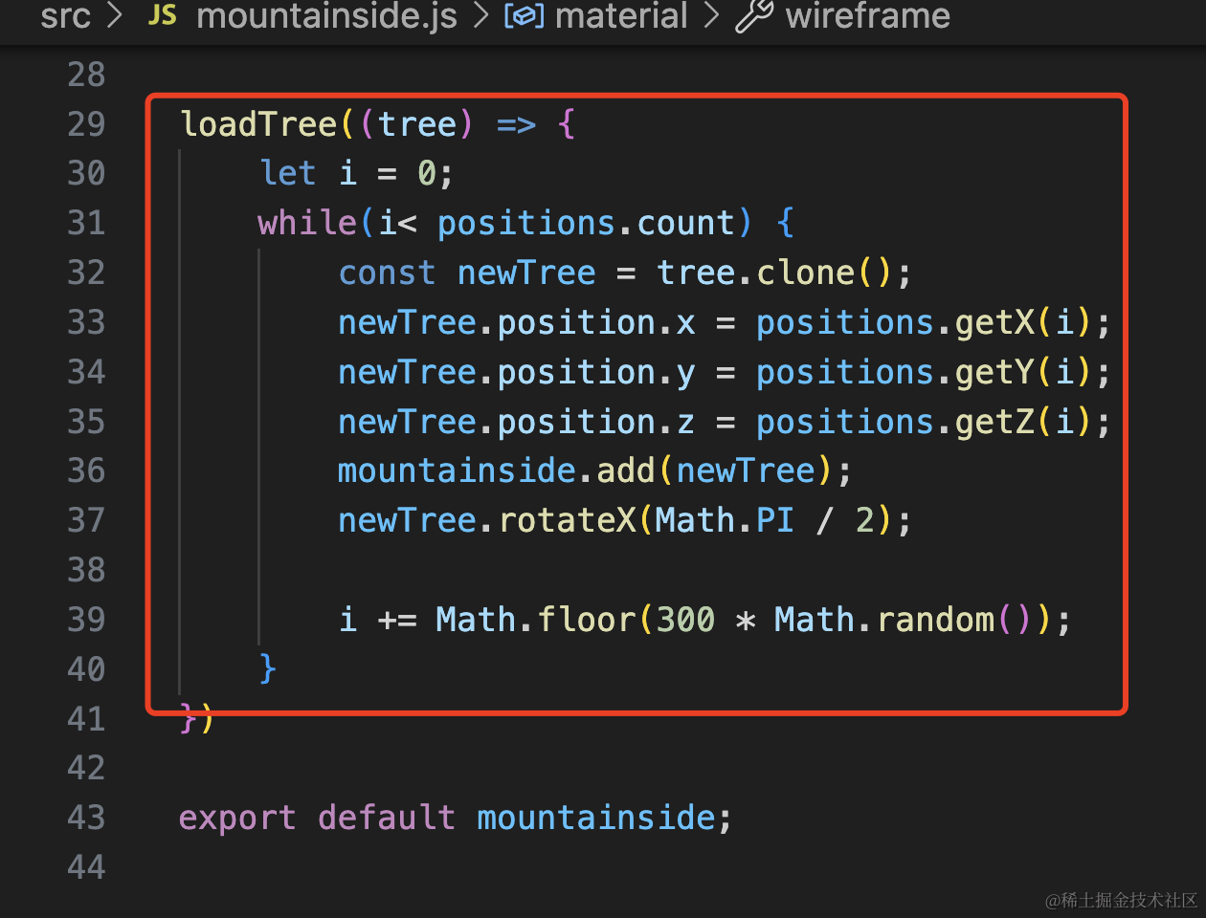The image size is (1206, 918).
Task: Click line number 43 in gutter
Action: (86, 818)
